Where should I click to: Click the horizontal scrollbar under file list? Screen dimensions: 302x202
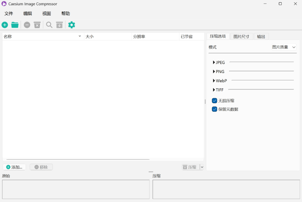coord(78,159)
